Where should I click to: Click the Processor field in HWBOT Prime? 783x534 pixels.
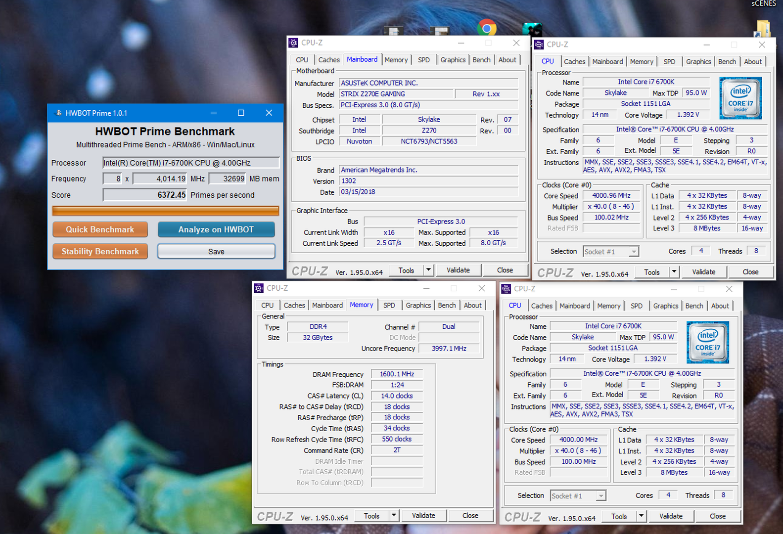pyautogui.click(x=191, y=163)
